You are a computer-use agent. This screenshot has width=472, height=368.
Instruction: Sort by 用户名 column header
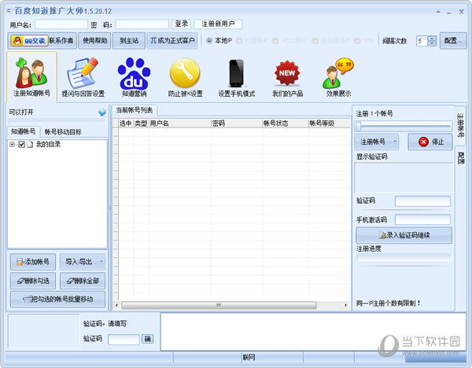pyautogui.click(x=179, y=123)
